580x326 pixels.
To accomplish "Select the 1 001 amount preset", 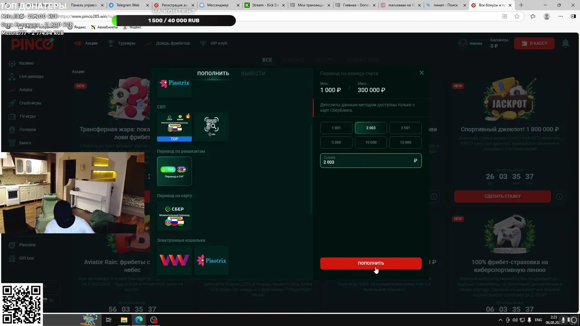I will click(336, 128).
